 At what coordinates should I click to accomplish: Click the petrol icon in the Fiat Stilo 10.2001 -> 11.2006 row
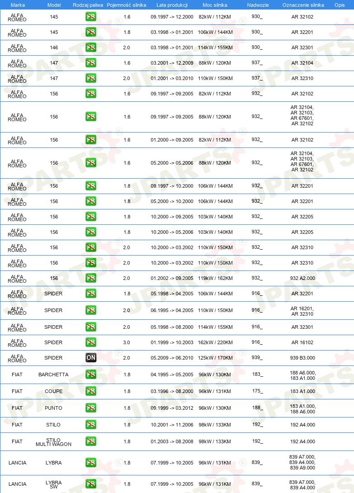[91, 425]
